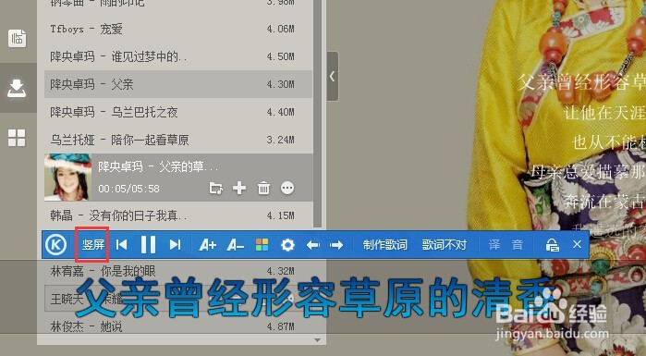The width and height of the screenshot is (646, 356).
Task: Increase lyrics font size with A+
Action: click(207, 245)
